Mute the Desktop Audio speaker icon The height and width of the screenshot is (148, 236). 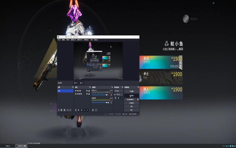pyautogui.click(x=108, y=103)
